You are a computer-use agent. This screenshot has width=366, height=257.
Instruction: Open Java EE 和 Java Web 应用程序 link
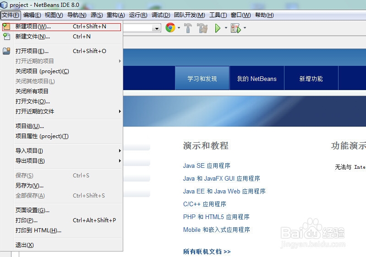point(224,191)
